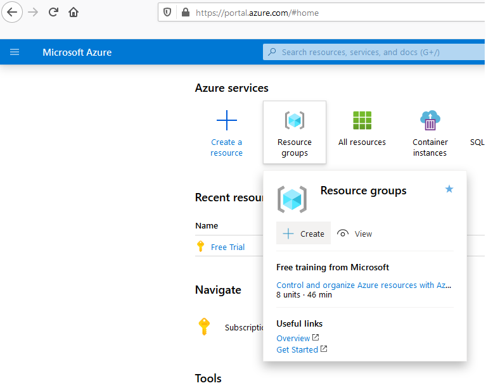
Task: Click View in the Resource groups popup
Action: [355, 234]
